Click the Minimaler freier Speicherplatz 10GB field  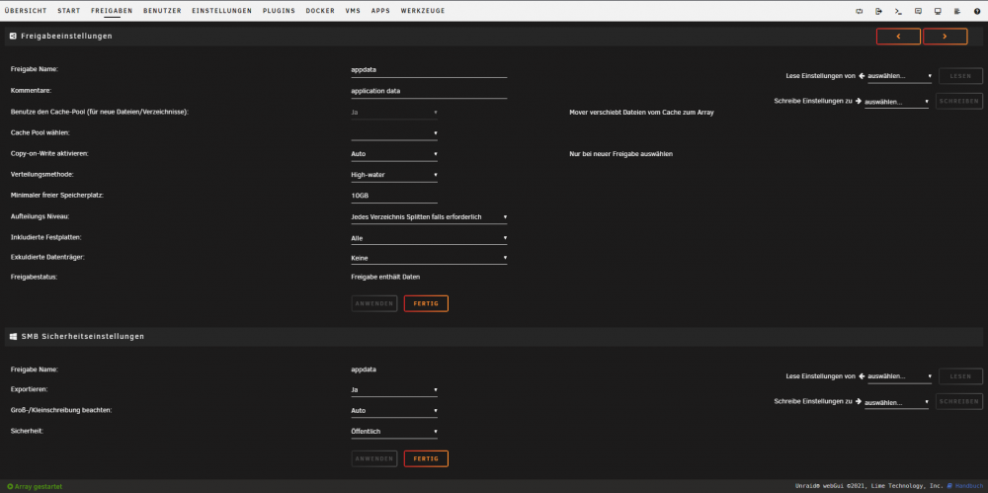(x=394, y=196)
